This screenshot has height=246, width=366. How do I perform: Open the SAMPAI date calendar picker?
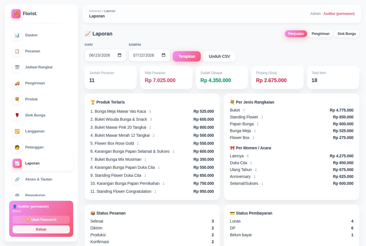coord(164,55)
